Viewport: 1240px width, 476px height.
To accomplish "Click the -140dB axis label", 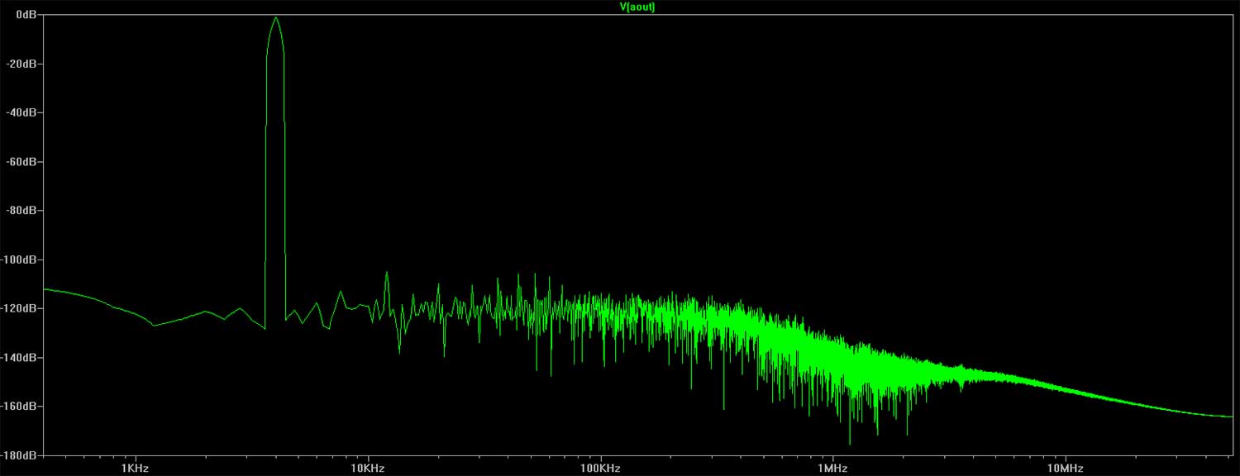I will [x=19, y=357].
